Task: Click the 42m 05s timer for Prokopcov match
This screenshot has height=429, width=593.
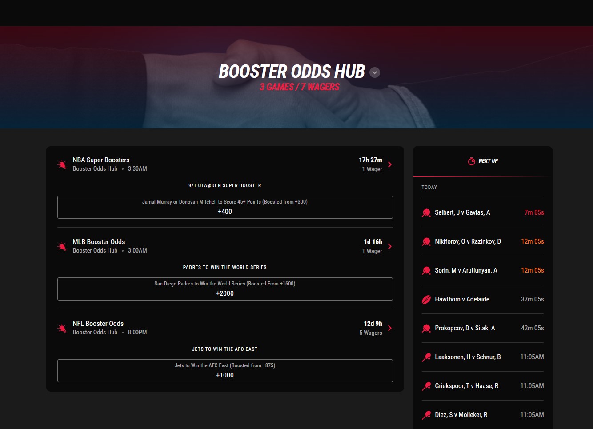Action: [x=532, y=328]
